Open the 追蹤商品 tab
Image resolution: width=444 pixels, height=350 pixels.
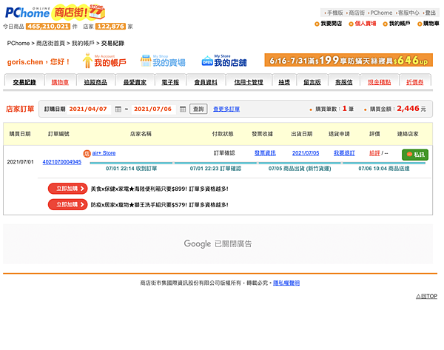click(x=95, y=82)
